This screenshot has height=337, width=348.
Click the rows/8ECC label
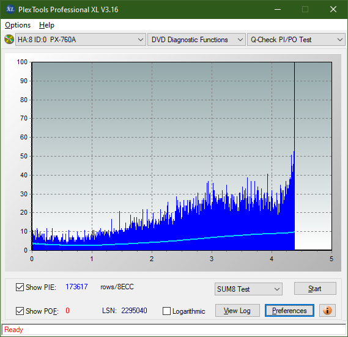(x=117, y=287)
